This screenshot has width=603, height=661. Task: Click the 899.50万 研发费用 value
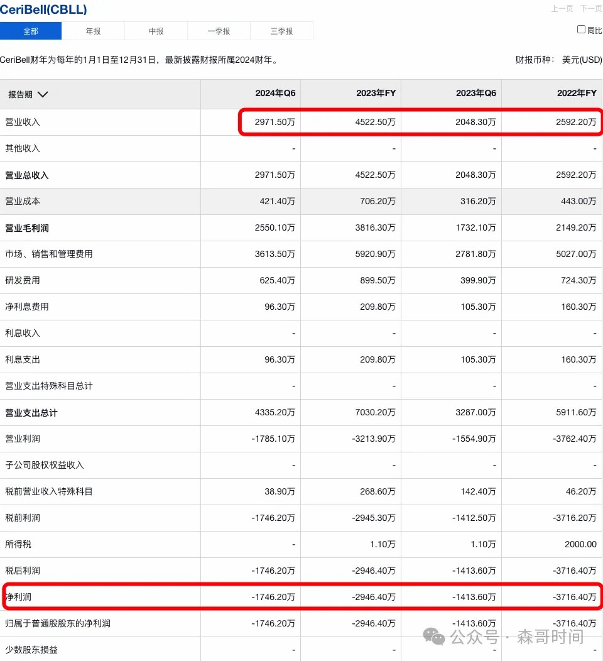(x=378, y=280)
